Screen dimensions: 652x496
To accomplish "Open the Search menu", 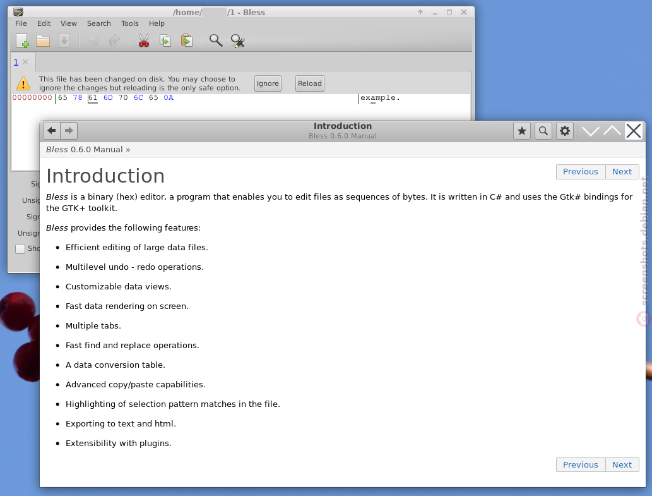I will [99, 24].
